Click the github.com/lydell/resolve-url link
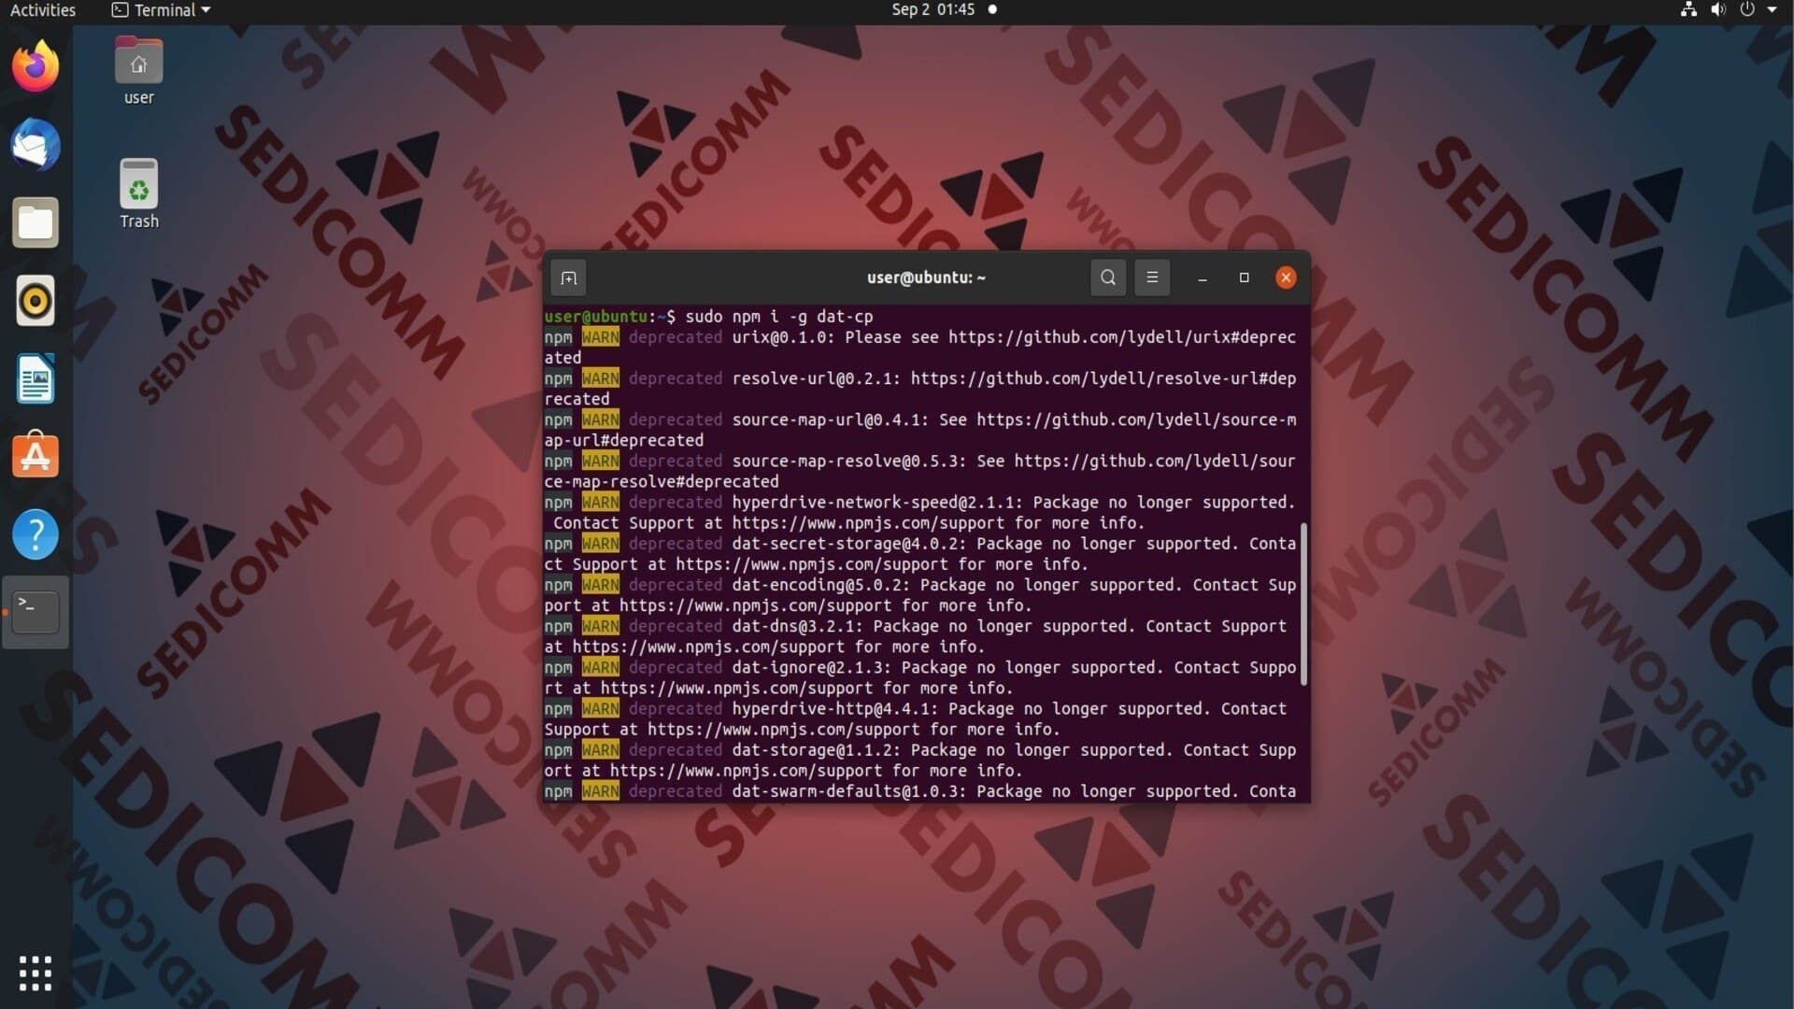Screen dimensions: 1794x1009 1103,378
